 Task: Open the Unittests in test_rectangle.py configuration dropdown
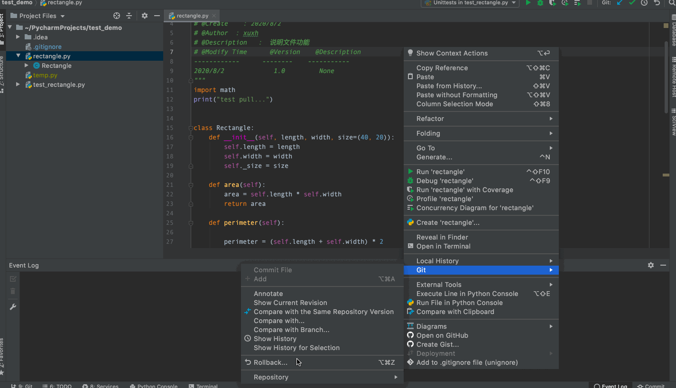coord(470,3)
